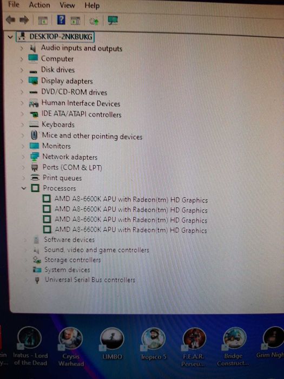Select Universal Serial Bus controllers label

click(90, 280)
